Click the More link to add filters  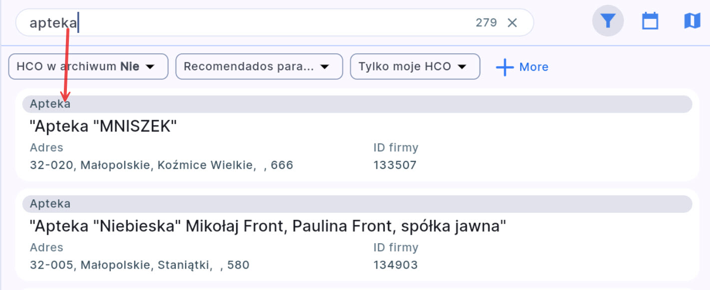(534, 66)
